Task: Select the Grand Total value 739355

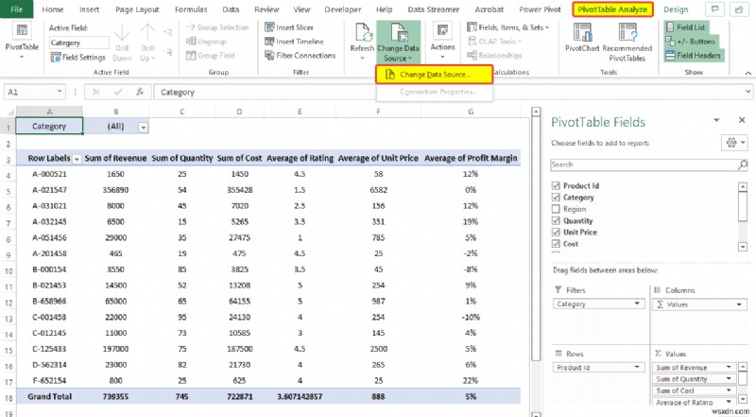Action: [115, 396]
